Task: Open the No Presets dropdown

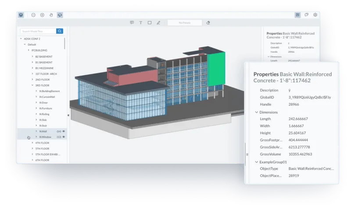Action: coord(185,23)
